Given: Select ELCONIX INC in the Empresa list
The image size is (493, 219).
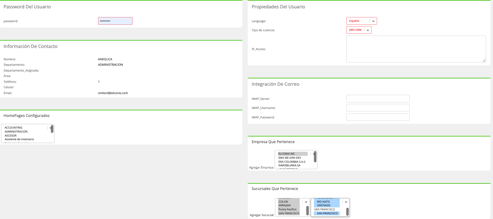Looking at the screenshot, I should tap(293, 154).
